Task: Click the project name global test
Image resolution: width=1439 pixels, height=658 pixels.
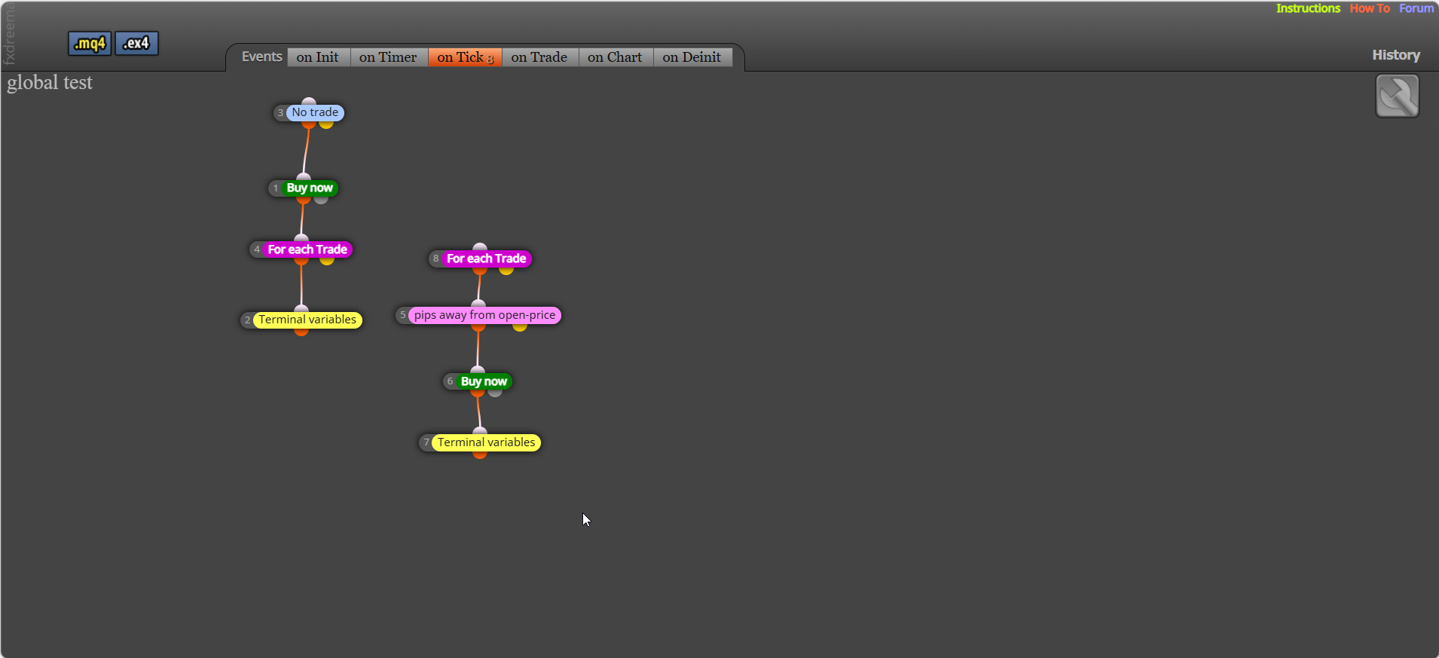Action: click(50, 83)
